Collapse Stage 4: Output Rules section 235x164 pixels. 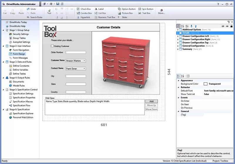pyautogui.click(x=3, y=78)
